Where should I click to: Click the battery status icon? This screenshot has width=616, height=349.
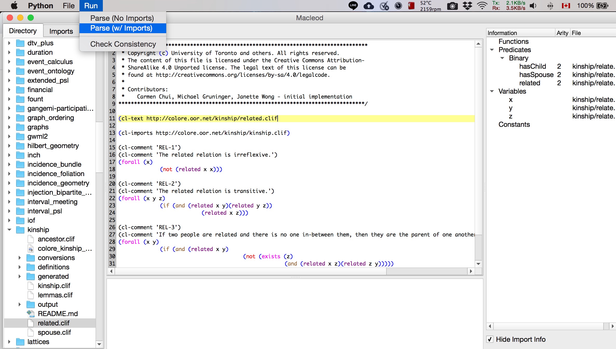click(603, 6)
